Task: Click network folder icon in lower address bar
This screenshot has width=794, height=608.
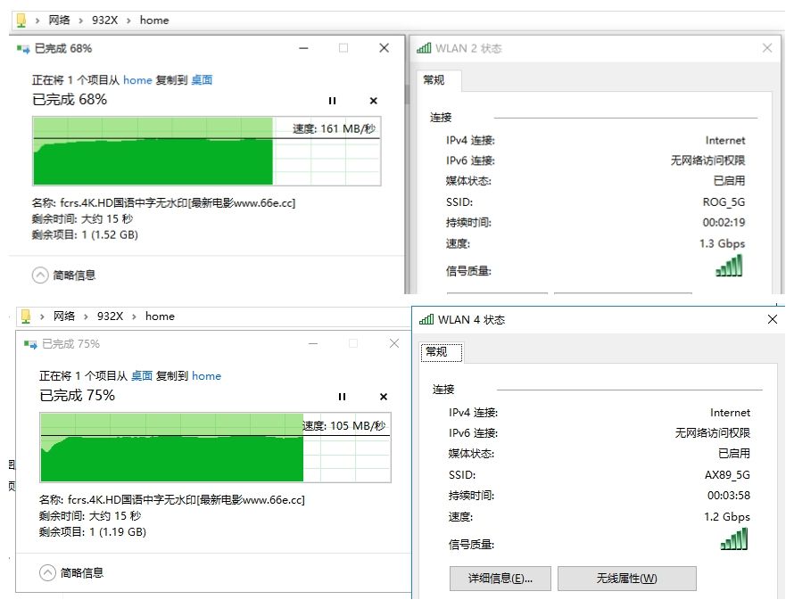Action: coord(26,316)
